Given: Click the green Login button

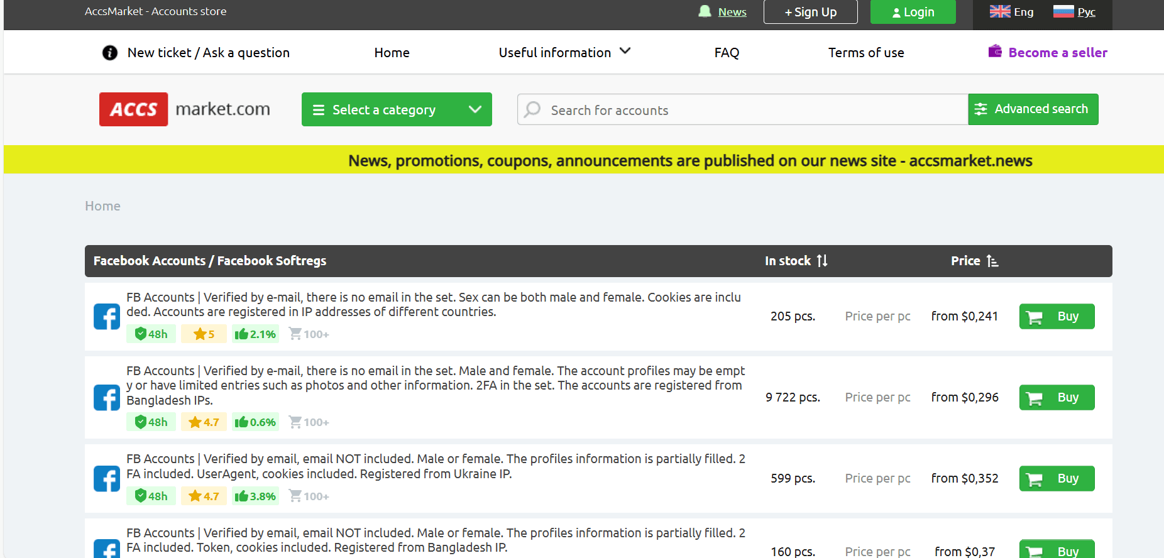Looking at the screenshot, I should pos(913,12).
